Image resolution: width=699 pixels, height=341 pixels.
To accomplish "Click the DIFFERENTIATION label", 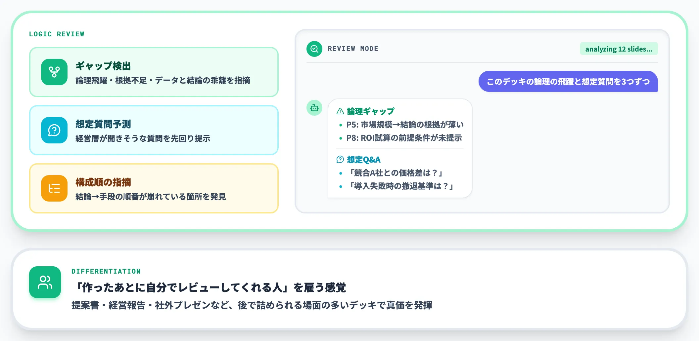I will (106, 271).
